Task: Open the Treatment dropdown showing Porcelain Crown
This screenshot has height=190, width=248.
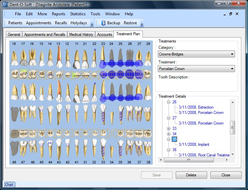Action: (196, 69)
